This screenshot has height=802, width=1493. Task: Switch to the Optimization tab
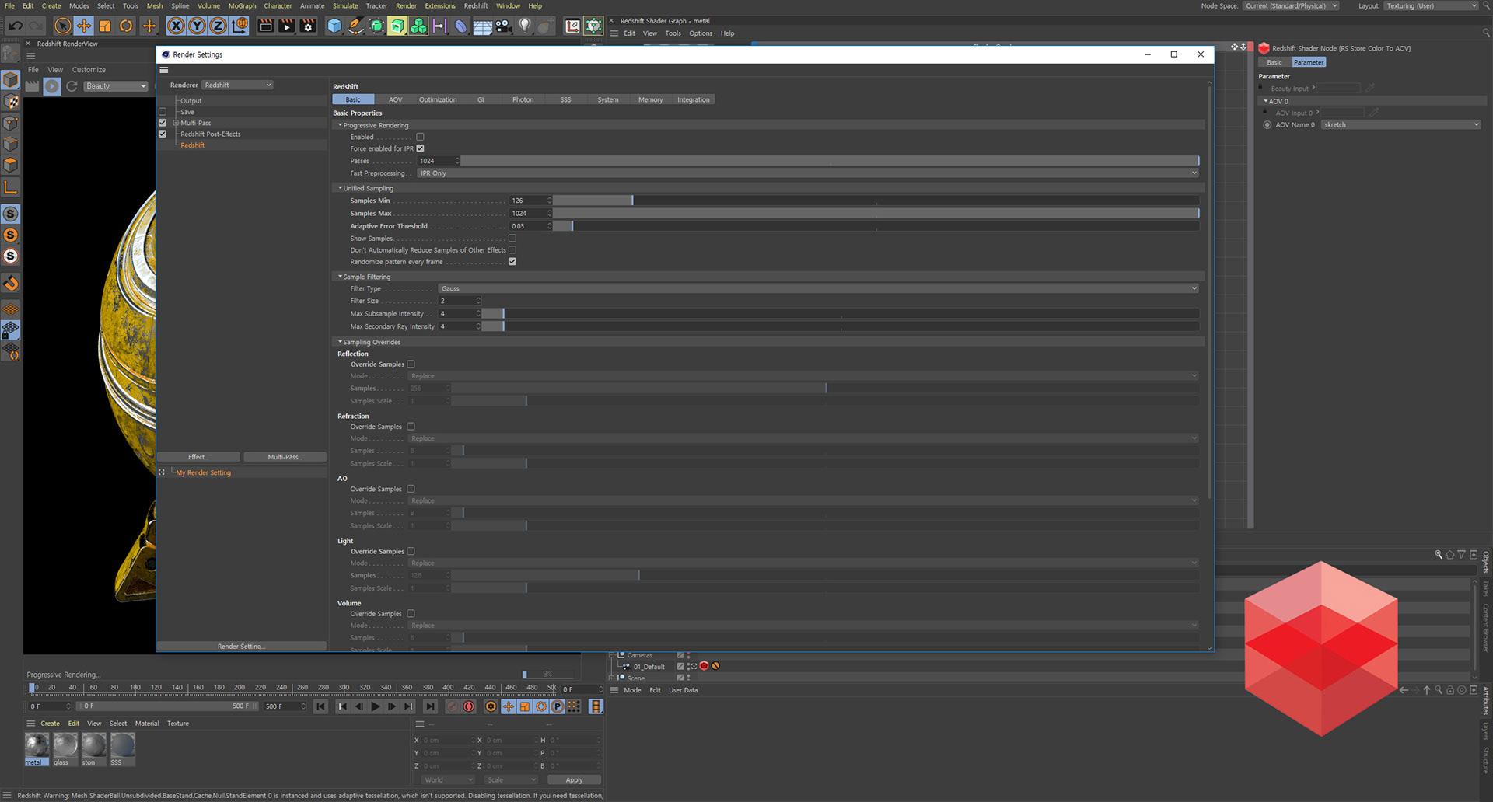pyautogui.click(x=438, y=99)
